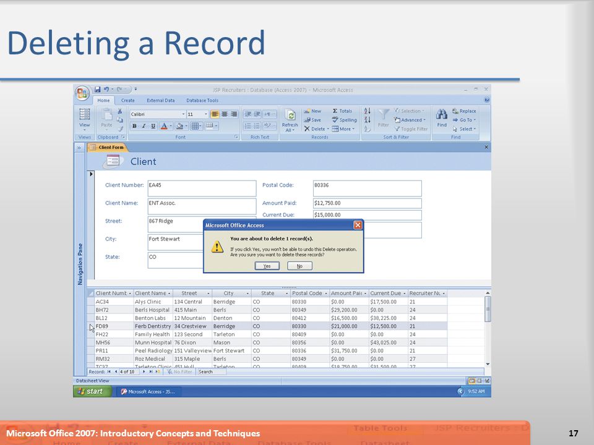Click the Cut scissors icon

119,111
